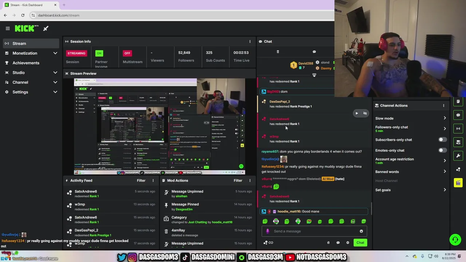
Task: Toggle Subscribers-only chat switch
Action: [442, 140]
